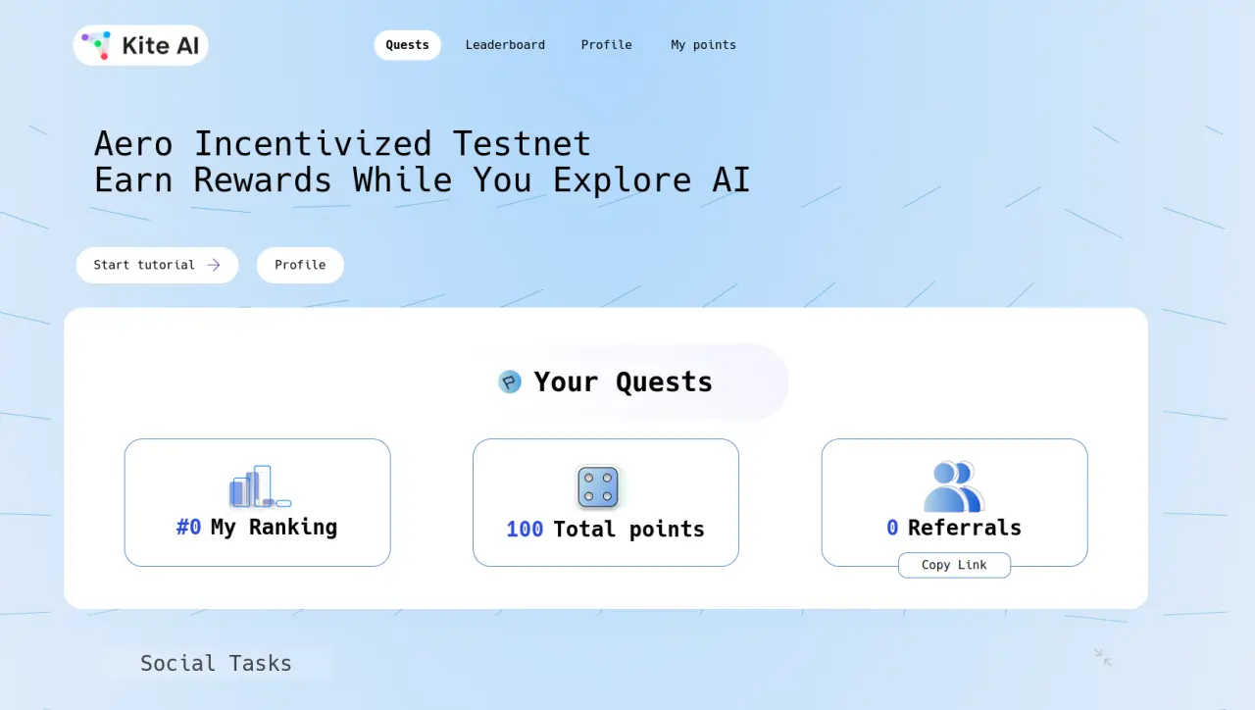
Task: Click the bar chart ranking icon
Action: 260,486
